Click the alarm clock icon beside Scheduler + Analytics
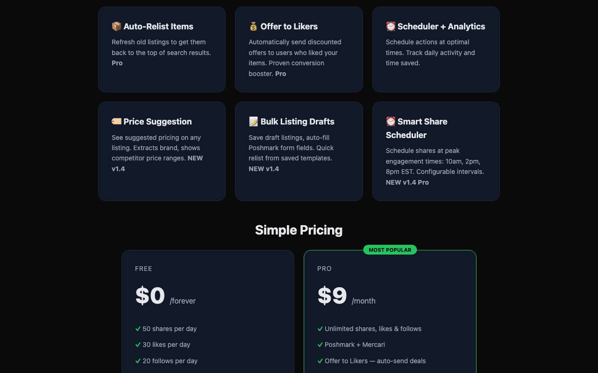Viewport: 598px width, 373px height. pos(391,27)
